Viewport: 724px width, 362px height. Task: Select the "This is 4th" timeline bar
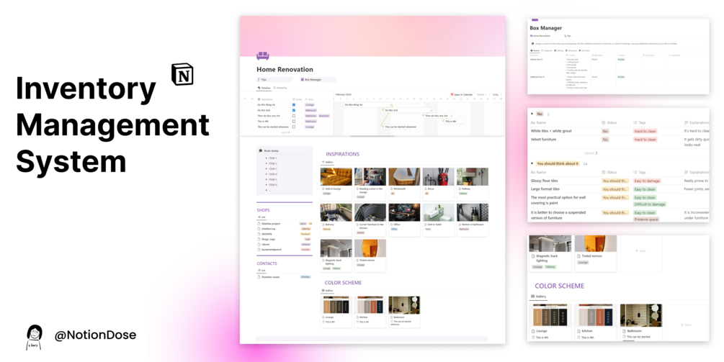click(453, 122)
